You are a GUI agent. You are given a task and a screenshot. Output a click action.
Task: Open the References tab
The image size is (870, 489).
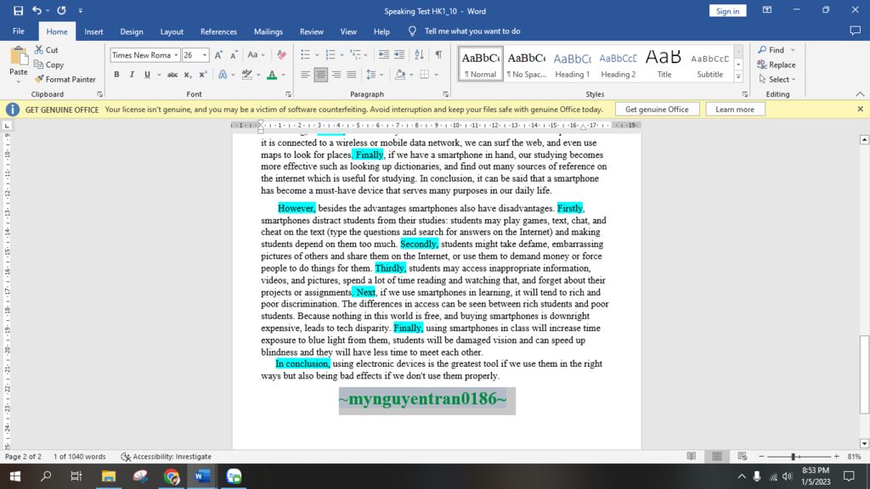pos(218,31)
